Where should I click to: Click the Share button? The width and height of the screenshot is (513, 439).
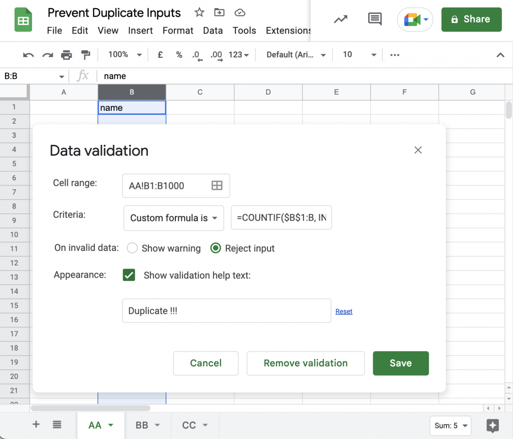[x=471, y=20]
